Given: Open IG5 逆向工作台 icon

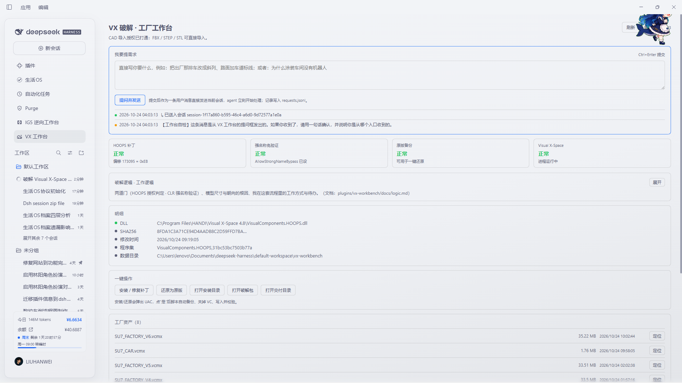Looking at the screenshot, I should click(x=20, y=122).
